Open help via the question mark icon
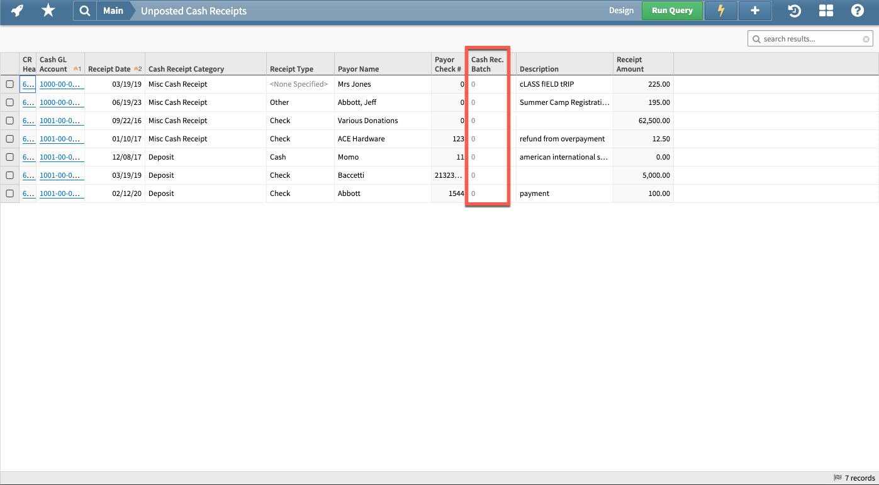 point(857,11)
